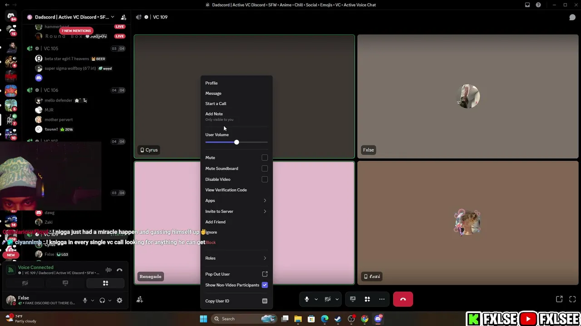Enter full screen for the call

[x=572, y=299]
